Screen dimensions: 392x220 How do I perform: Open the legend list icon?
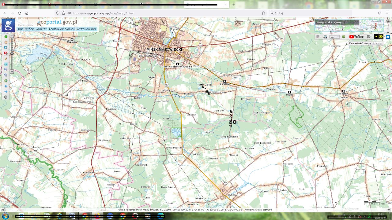[x=318, y=37]
